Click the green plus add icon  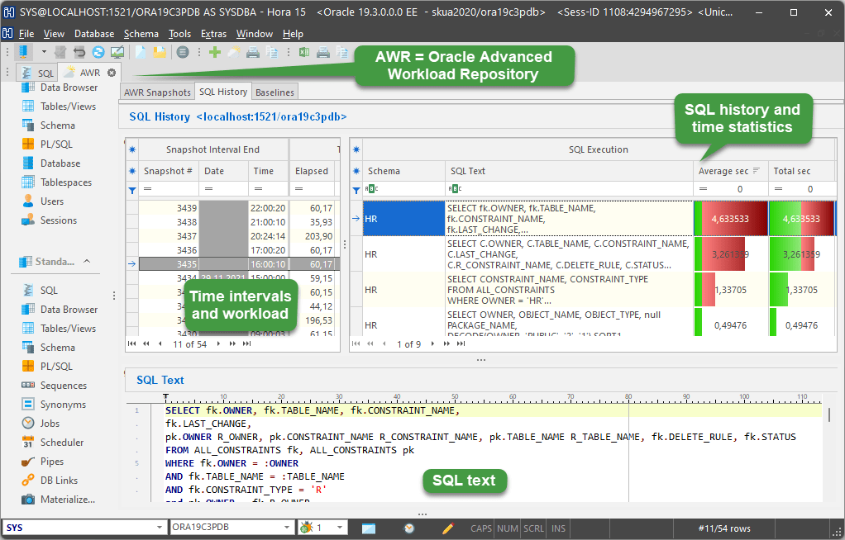click(215, 52)
